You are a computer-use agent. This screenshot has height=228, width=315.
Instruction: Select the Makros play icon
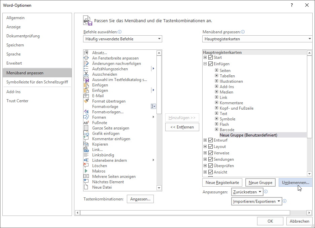coord(86,171)
